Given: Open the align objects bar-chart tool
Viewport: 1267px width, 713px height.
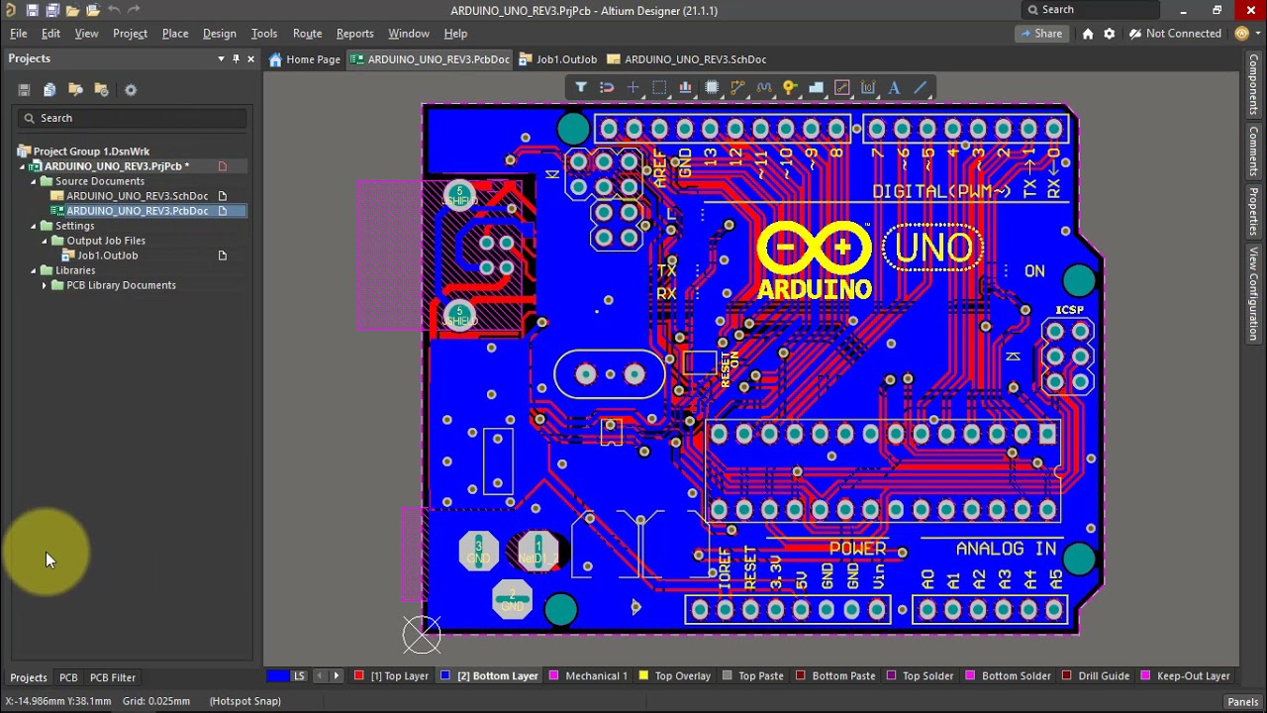Looking at the screenshot, I should tap(685, 88).
